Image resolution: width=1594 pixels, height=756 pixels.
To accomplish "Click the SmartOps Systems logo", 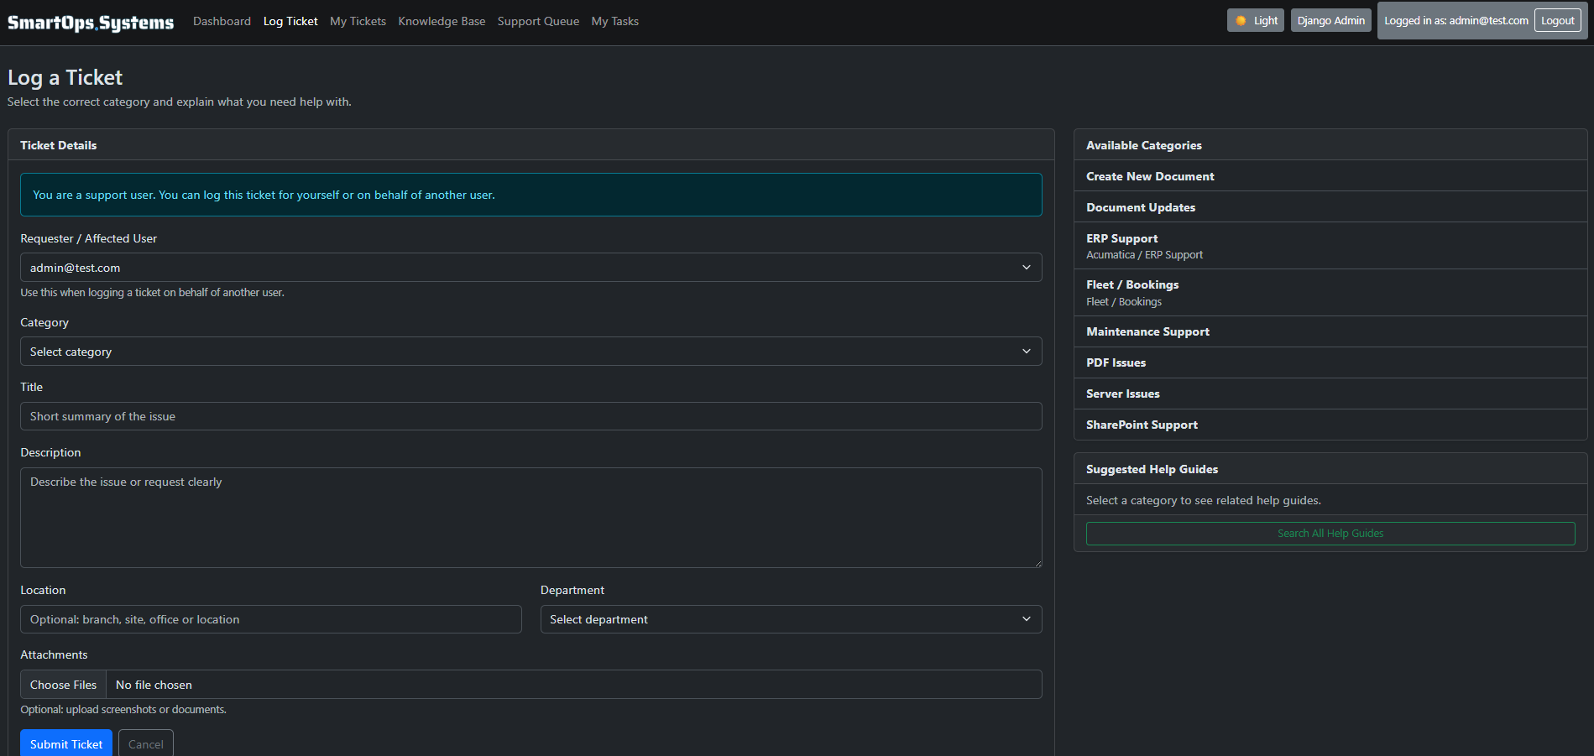I will (x=91, y=23).
